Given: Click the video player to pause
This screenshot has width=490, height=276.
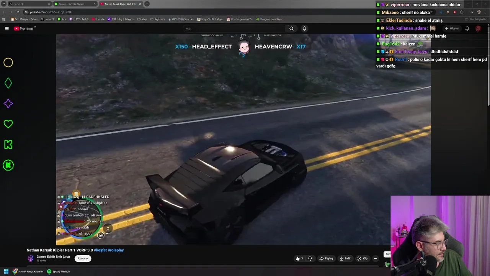Looking at the screenshot, I should (x=243, y=140).
